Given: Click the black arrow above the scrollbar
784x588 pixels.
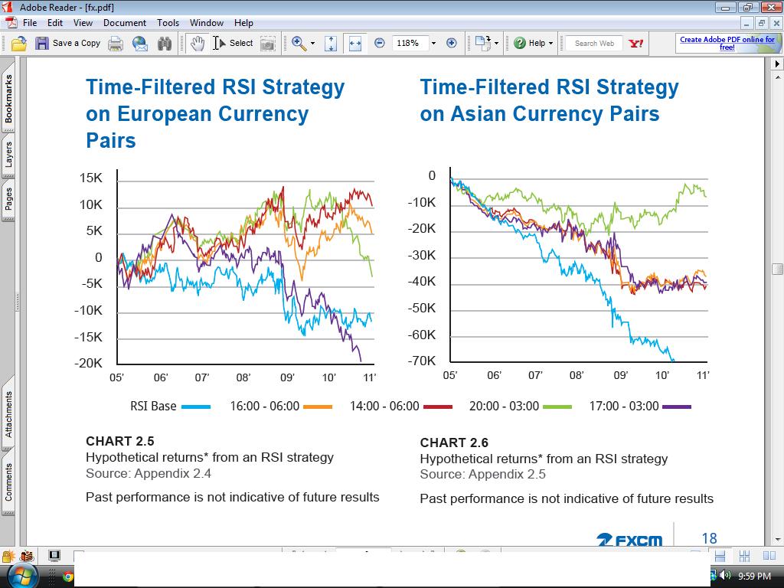Looking at the screenshot, I should coord(778,64).
